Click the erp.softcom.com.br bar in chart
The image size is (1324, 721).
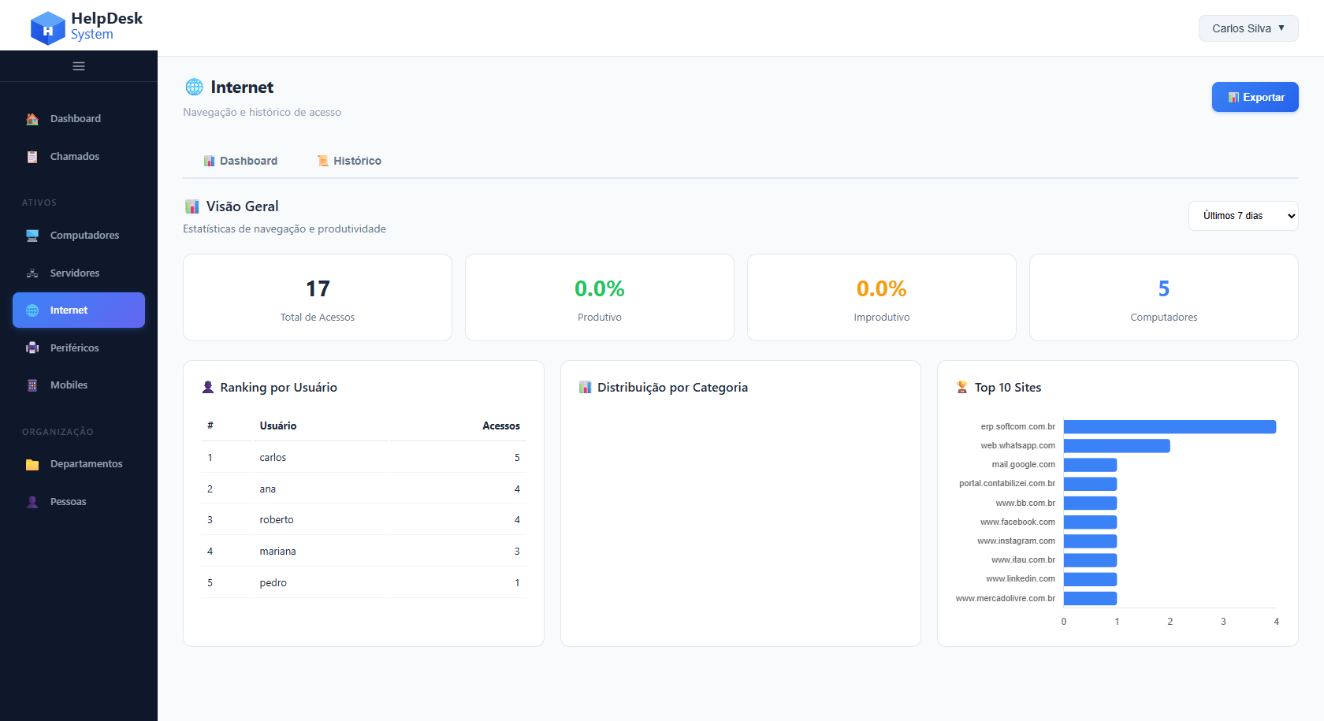pos(1170,427)
